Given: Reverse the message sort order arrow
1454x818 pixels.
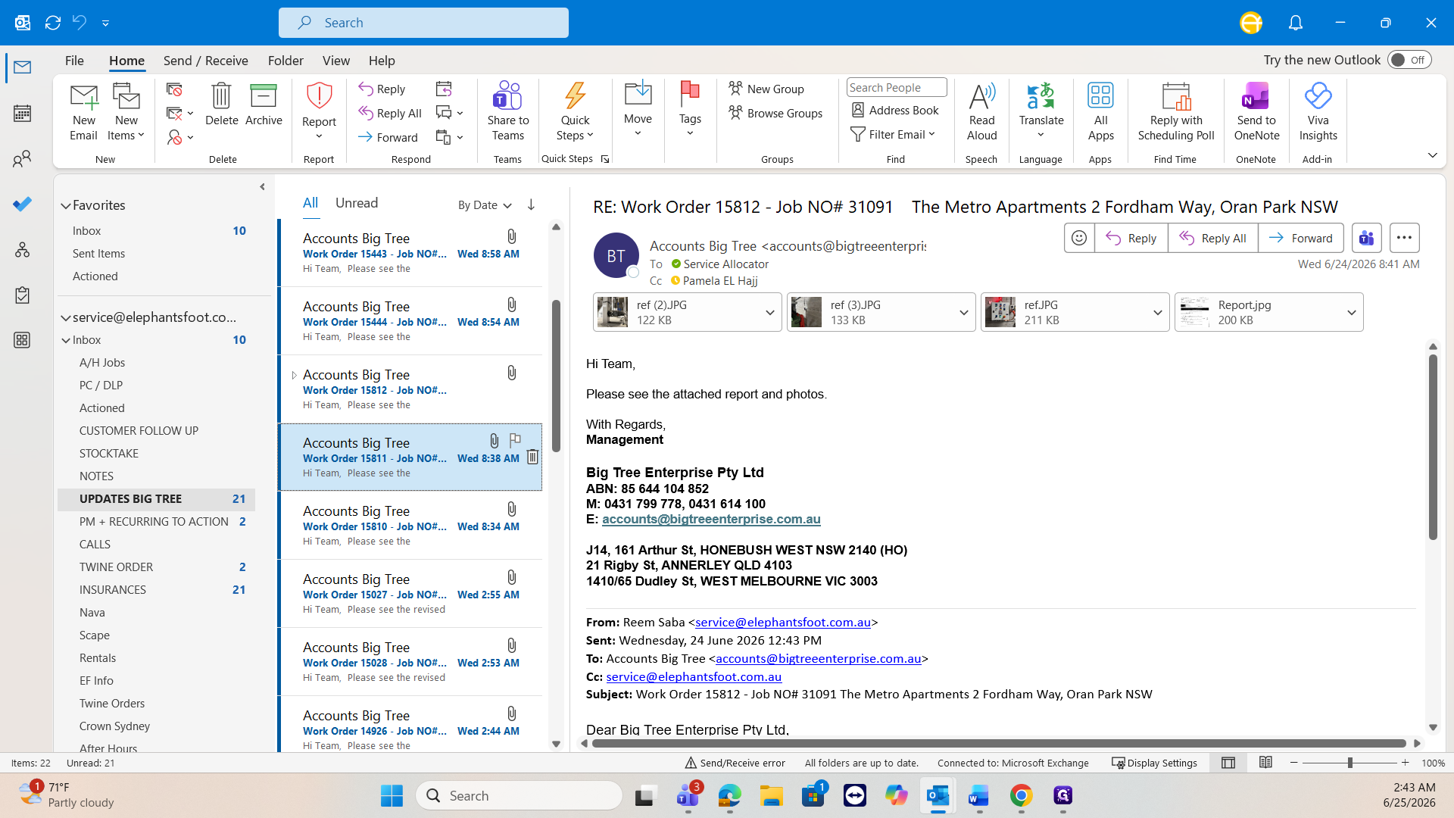Looking at the screenshot, I should [x=531, y=204].
